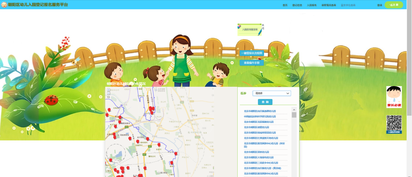
Task: Click the 登录 login link
Action: 380,5
